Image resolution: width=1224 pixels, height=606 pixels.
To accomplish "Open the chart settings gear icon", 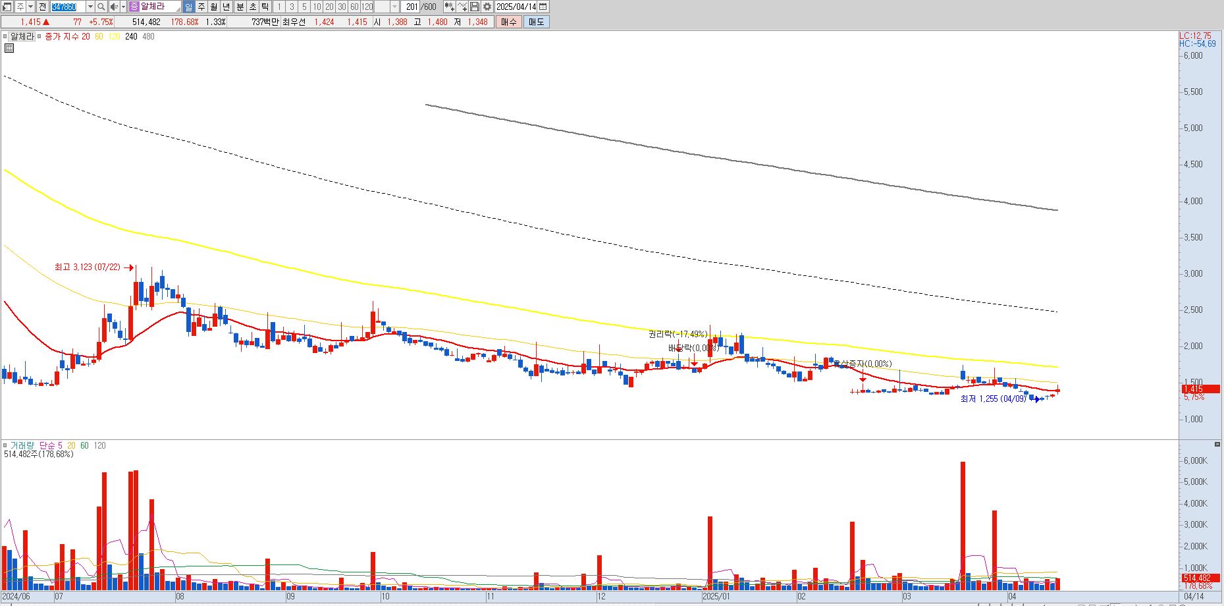I will (487, 7).
